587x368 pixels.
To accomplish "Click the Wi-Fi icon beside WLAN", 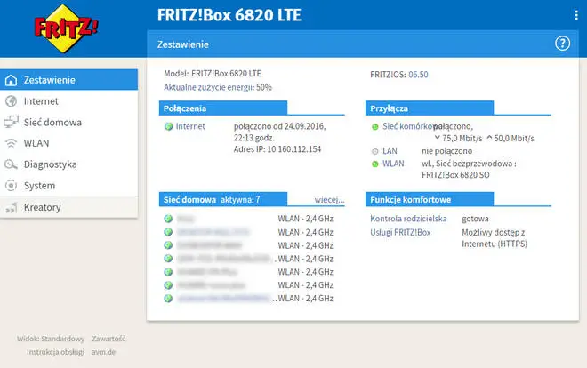I will click(12, 143).
